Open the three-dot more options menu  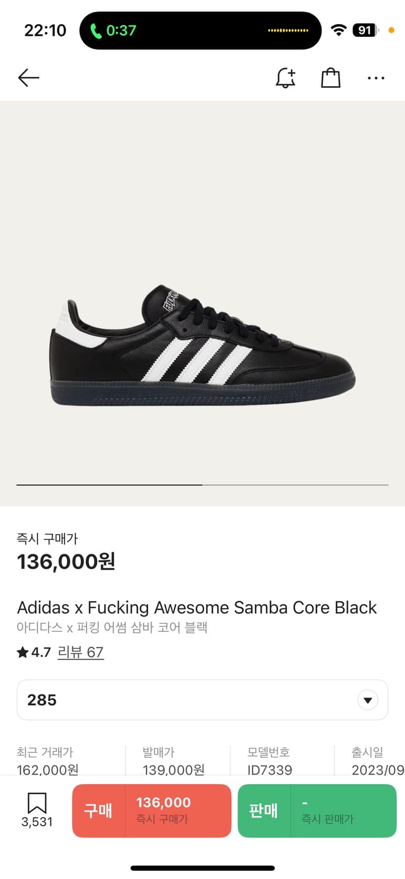tap(376, 78)
